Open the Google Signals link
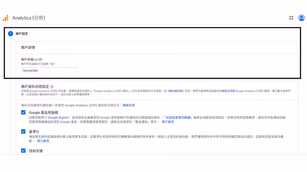The width and height of the screenshot is (307, 172). (x=58, y=118)
